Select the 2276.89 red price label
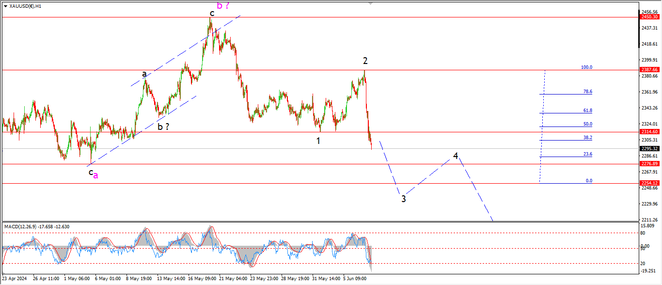 click(649, 164)
